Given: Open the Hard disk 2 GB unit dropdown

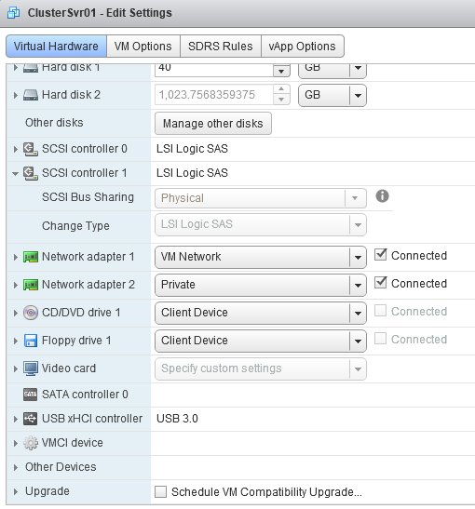Looking at the screenshot, I should (x=332, y=95).
